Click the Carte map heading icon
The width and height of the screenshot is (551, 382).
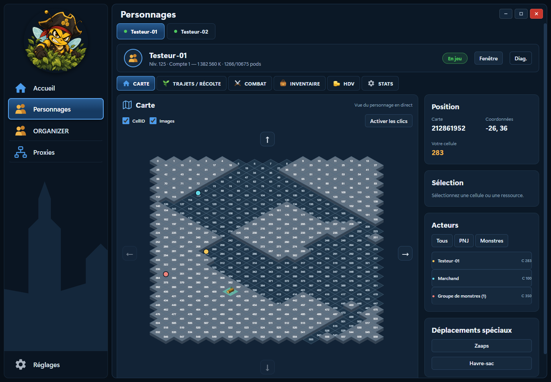127,105
